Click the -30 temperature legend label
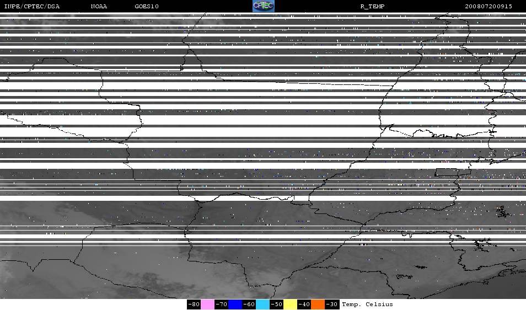This screenshot has width=526, height=310. (332, 304)
